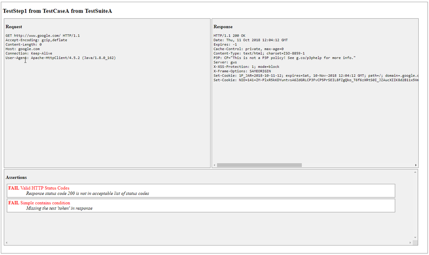
Task: Click the User-Agent header line in Request
Action: (x=60, y=58)
